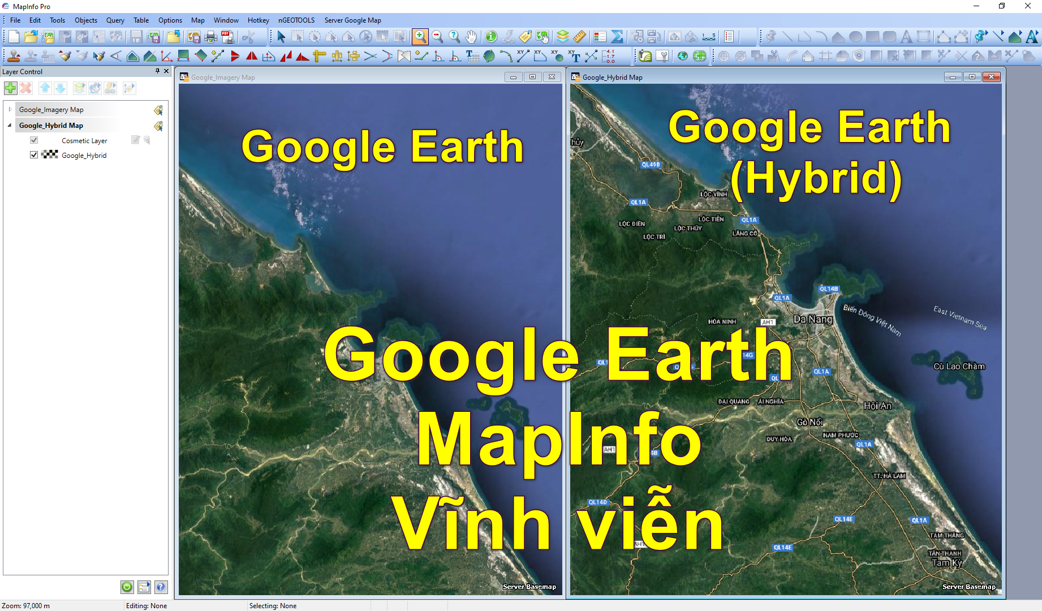This screenshot has height=611, width=1042.
Task: Click the rubber stamp tool icon
Action: pos(14,55)
